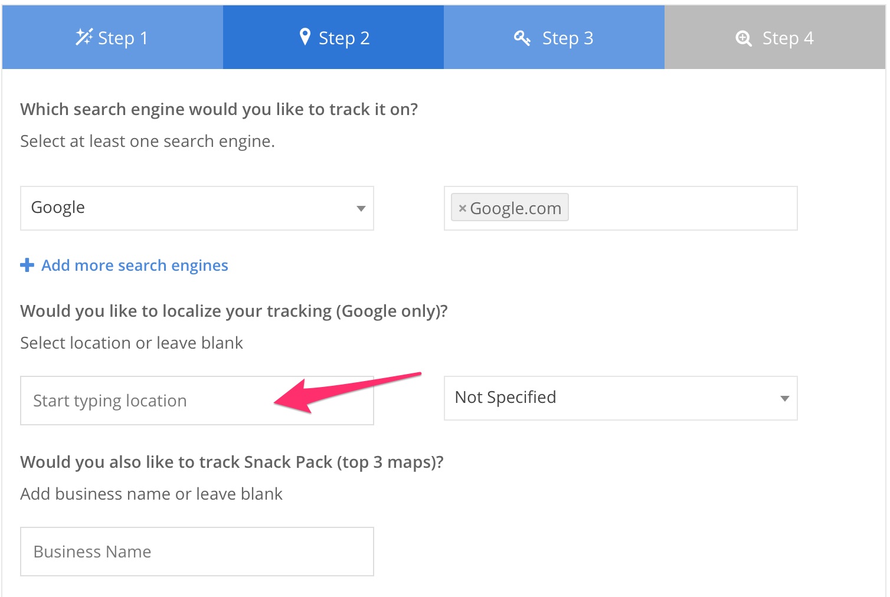Click the location pin icon on Step 2

coord(305,37)
